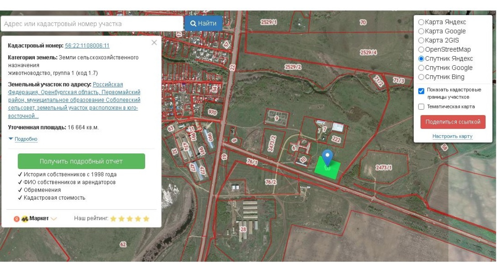This screenshot has width=497, height=275.
Task: Click parcel label 71/2 on map
Action: click(x=378, y=81)
